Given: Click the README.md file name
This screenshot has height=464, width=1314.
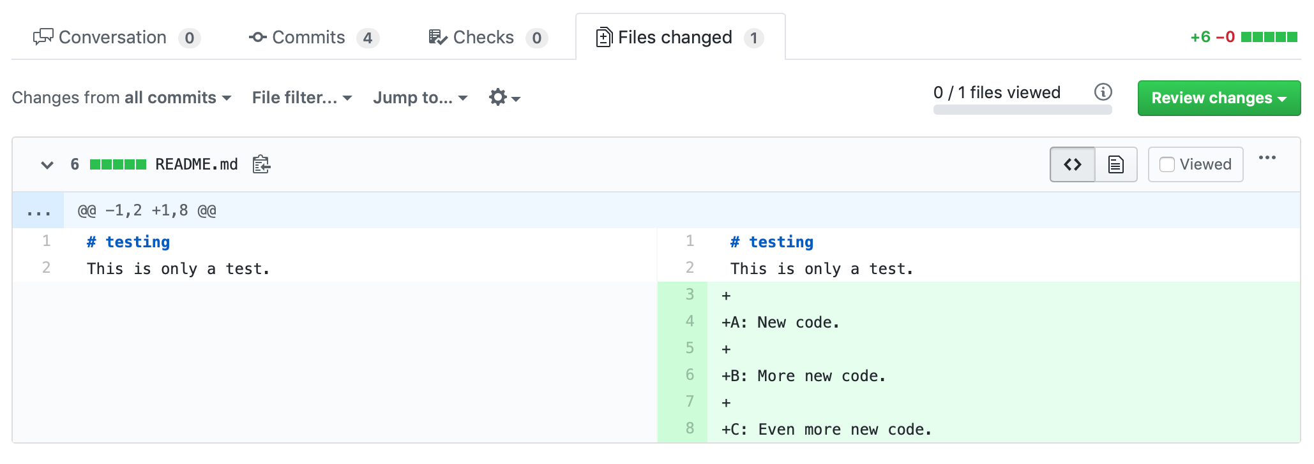Looking at the screenshot, I should coord(197,164).
